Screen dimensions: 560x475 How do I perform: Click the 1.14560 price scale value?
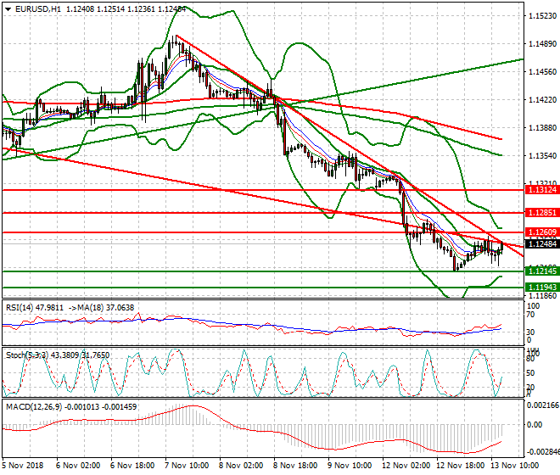point(542,72)
